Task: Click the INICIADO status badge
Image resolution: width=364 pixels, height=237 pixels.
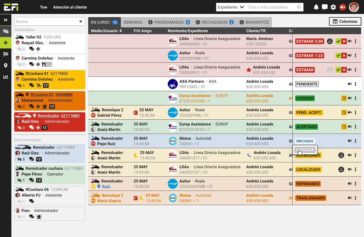Action: pos(305,141)
